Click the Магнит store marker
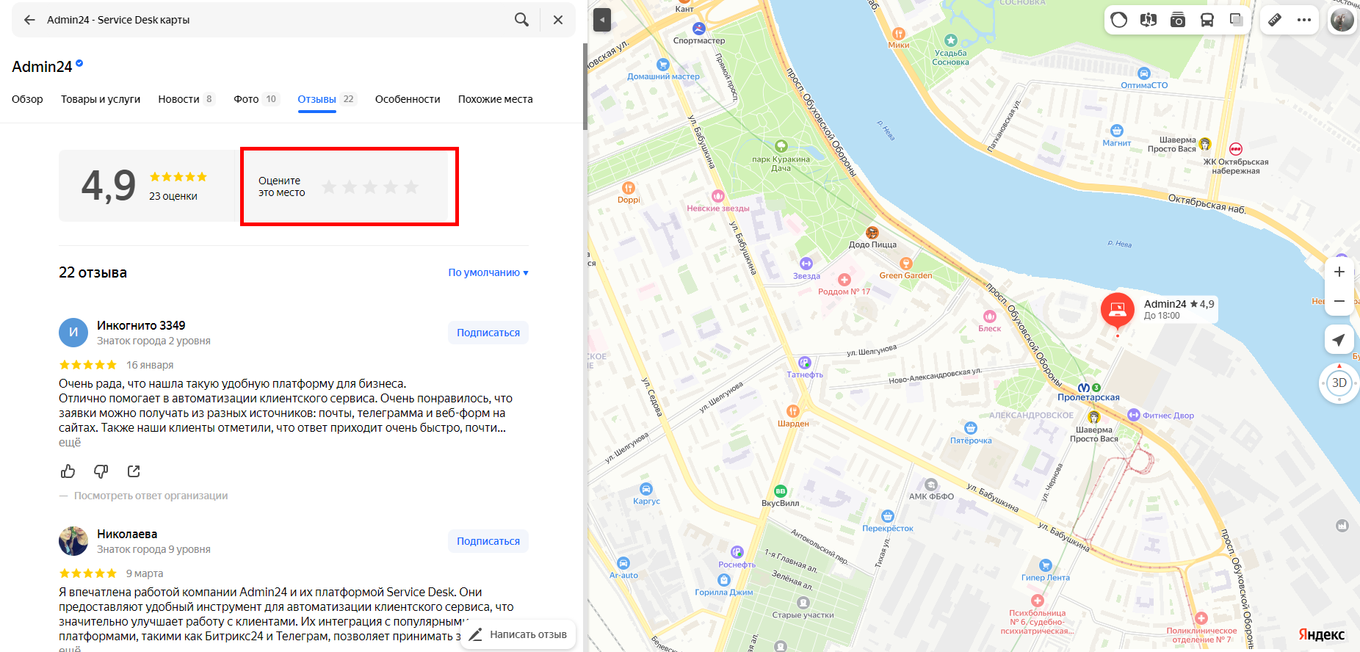 (1117, 131)
